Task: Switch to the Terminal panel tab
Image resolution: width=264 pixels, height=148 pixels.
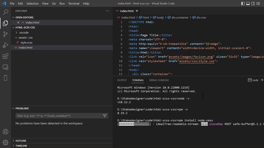Action: 138,80
